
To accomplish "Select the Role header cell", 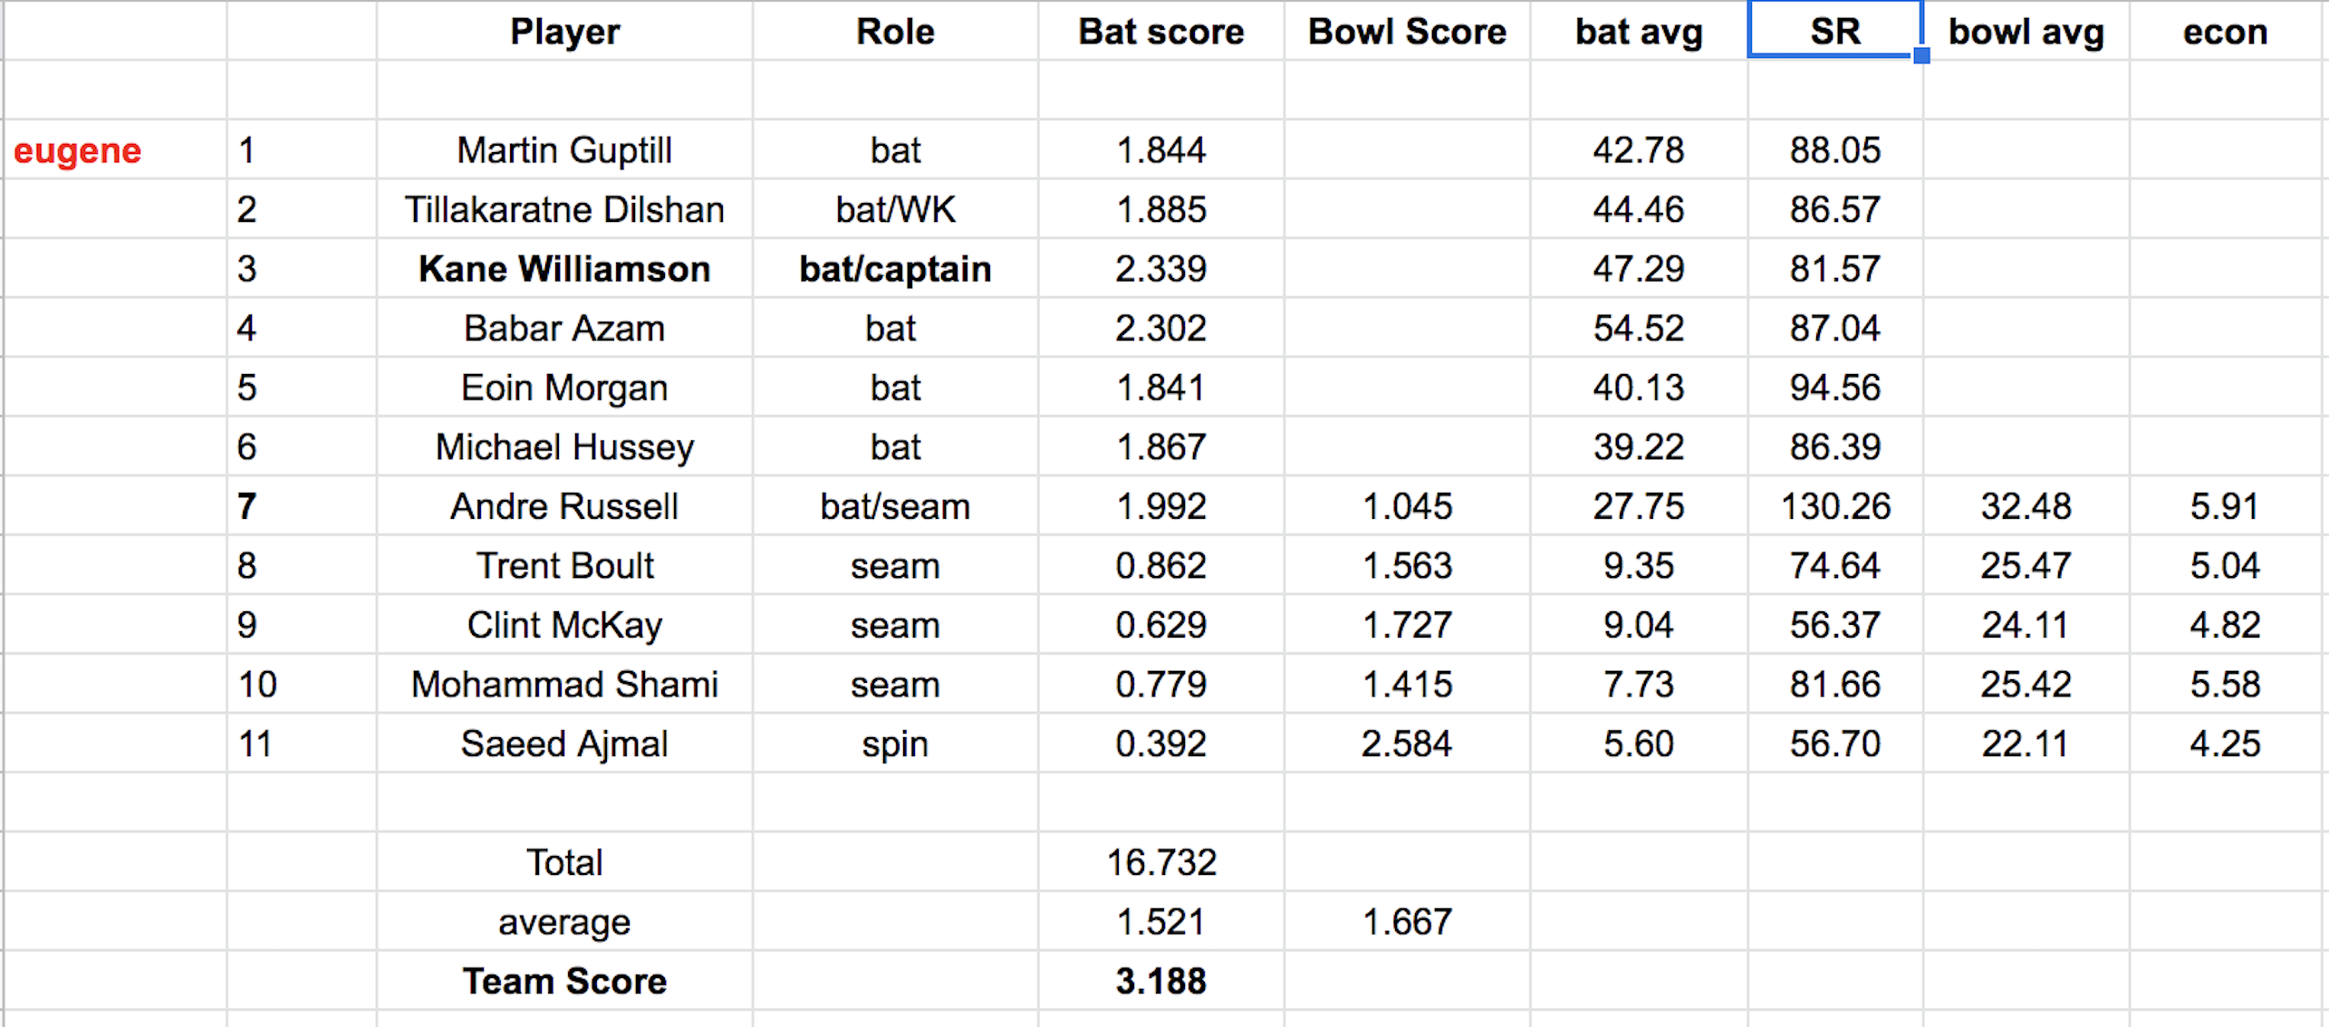I will coord(895,32).
